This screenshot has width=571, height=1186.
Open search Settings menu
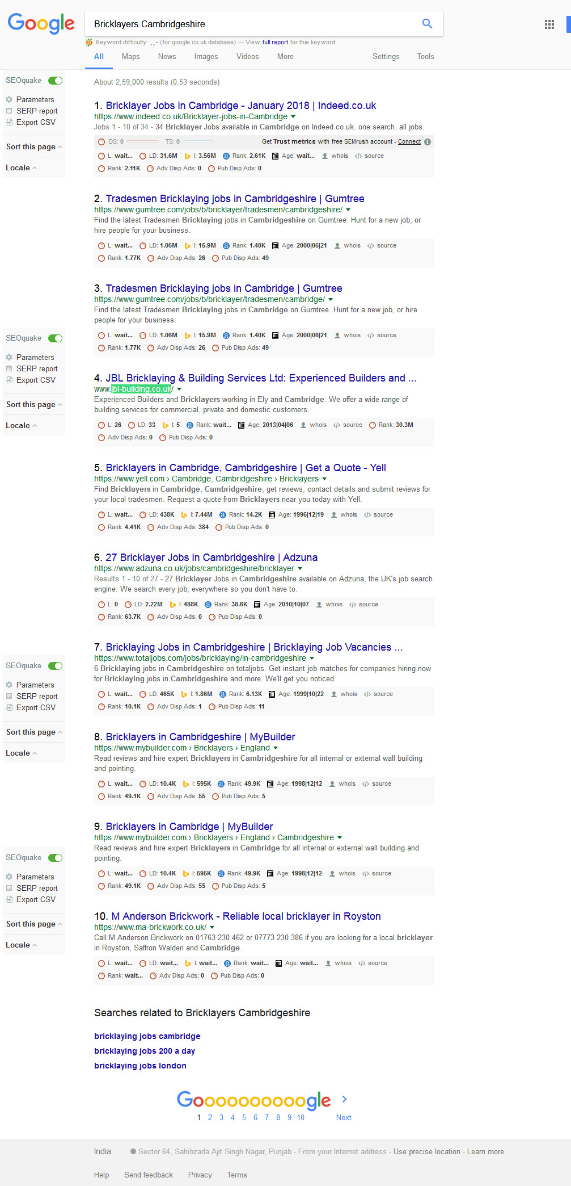pyautogui.click(x=386, y=56)
